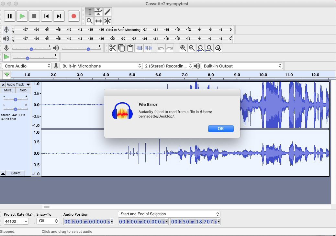This screenshot has width=336, height=236.
Task: Click Trim audio outside selection
Action: point(139,48)
